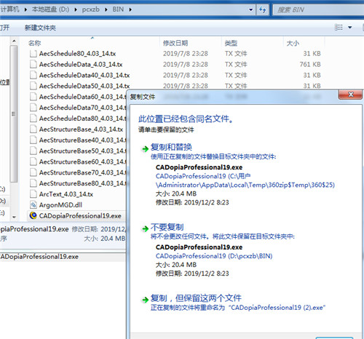The width and height of the screenshot is (364, 339).
Task: Select AecScheduleData80_4.03_14 file
Action: (82, 119)
